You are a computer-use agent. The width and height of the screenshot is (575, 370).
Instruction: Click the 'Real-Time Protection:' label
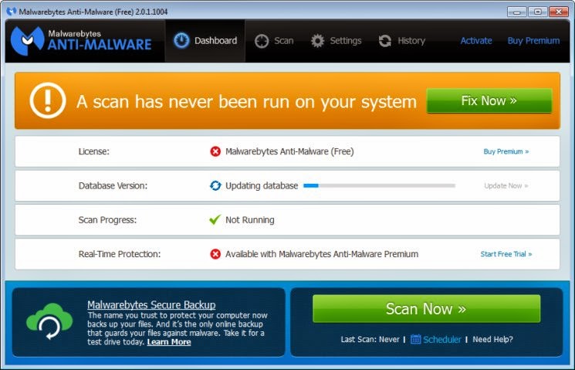click(120, 254)
